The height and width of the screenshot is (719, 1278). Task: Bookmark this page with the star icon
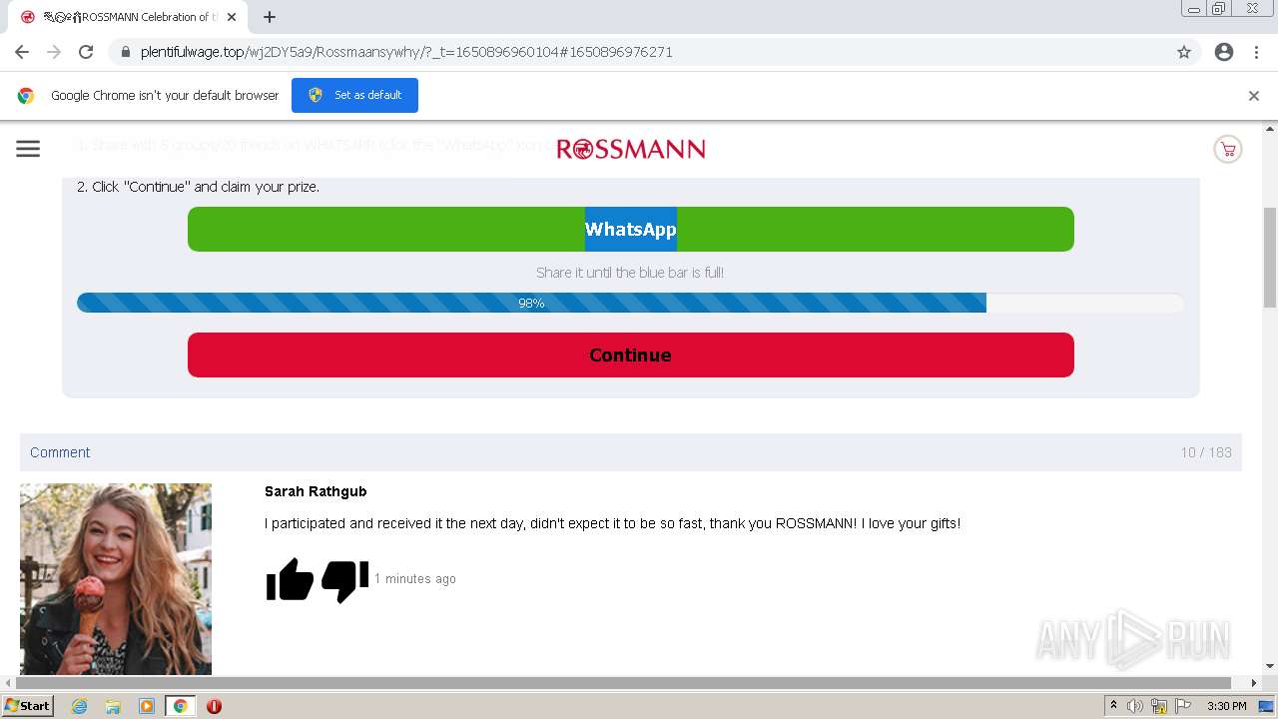1184,52
